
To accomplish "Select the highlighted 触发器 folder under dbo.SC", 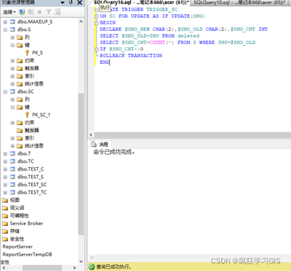I will [32, 131].
